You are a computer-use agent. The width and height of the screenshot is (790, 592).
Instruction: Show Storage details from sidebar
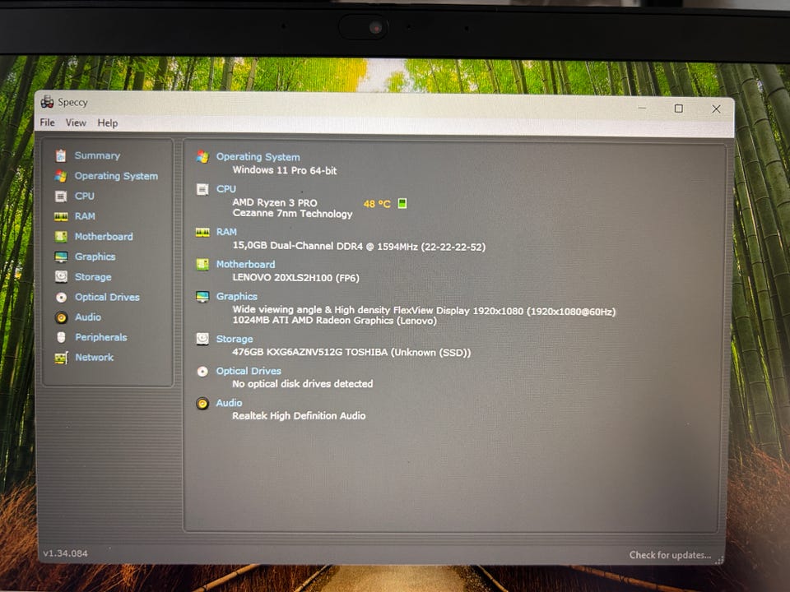click(93, 277)
